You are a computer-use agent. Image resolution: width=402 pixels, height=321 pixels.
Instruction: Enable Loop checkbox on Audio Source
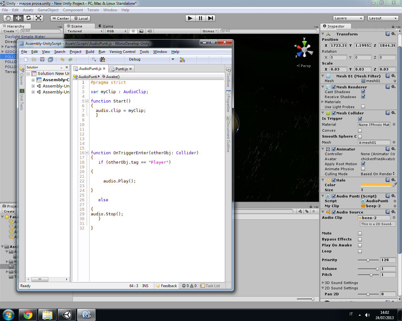point(360,251)
